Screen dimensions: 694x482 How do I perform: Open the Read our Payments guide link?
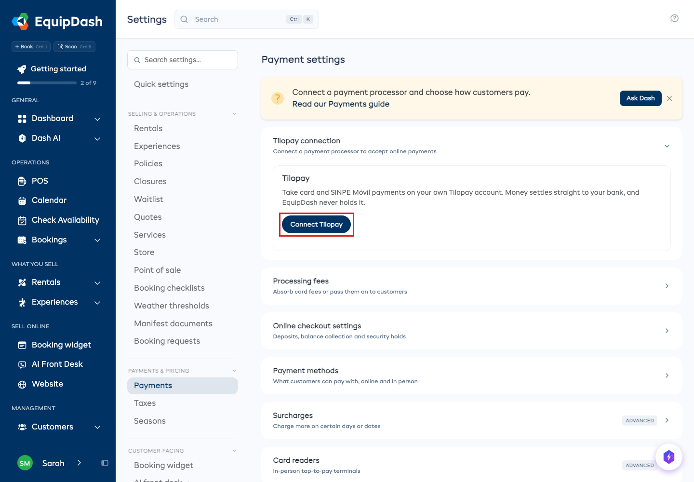click(341, 104)
